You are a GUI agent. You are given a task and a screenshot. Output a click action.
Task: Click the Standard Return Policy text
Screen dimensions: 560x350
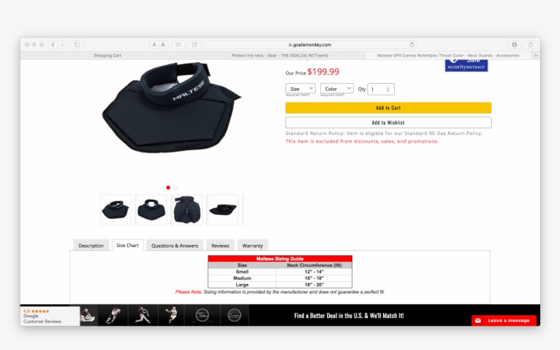tap(384, 133)
